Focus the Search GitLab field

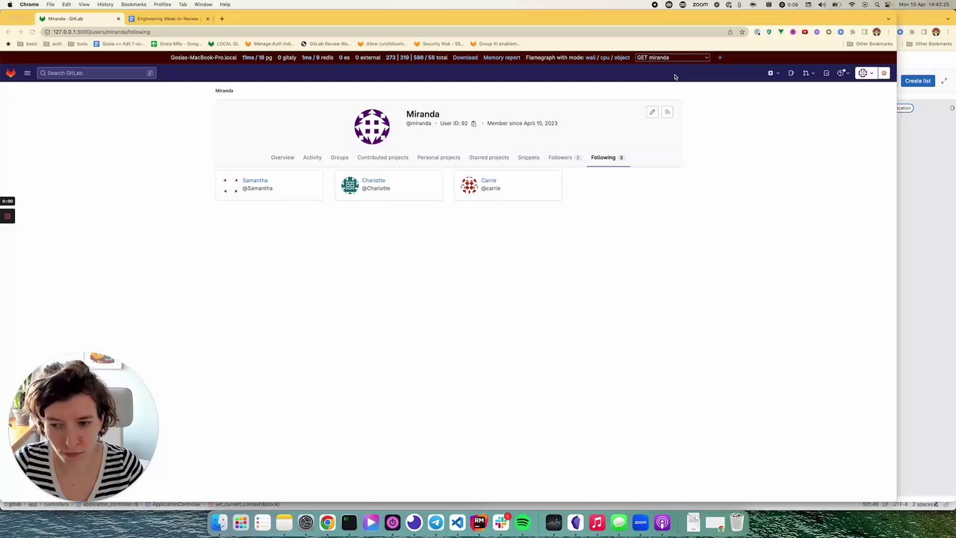coord(97,72)
